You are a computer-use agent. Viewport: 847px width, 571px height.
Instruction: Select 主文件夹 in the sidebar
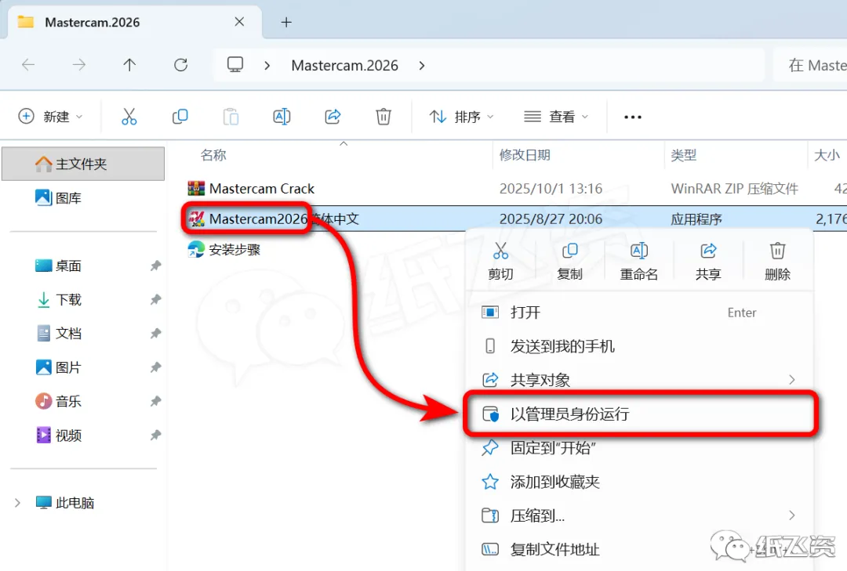(83, 164)
